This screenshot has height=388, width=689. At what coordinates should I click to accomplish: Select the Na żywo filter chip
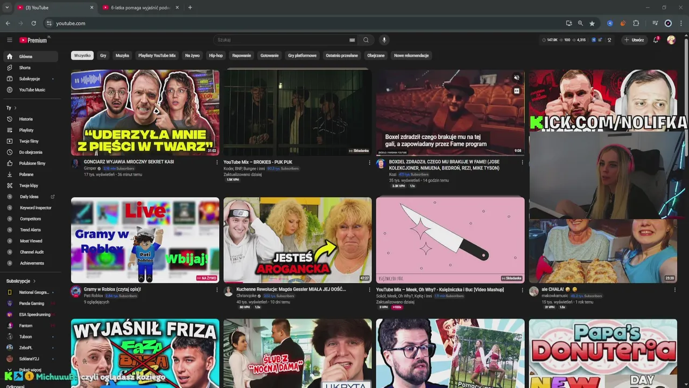[x=192, y=56]
